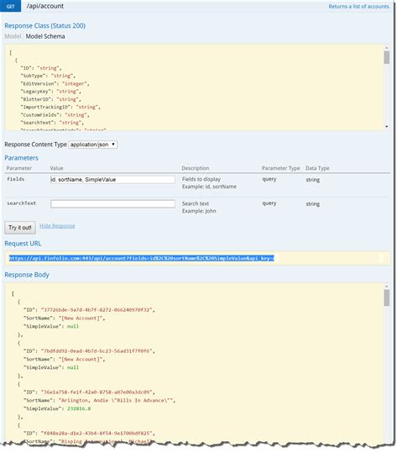
Task: Click the ID value starting with f848e28a
Action: click(x=97, y=434)
